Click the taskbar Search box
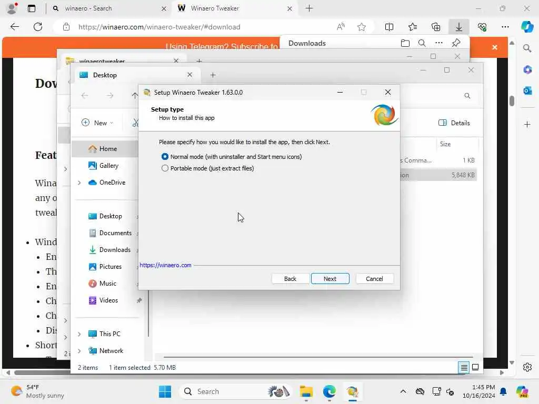This screenshot has width=539, height=404. coord(236,391)
